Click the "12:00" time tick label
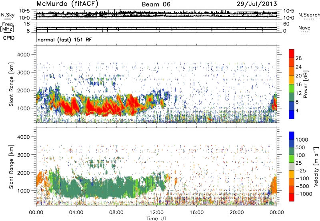 (x=156, y=213)
